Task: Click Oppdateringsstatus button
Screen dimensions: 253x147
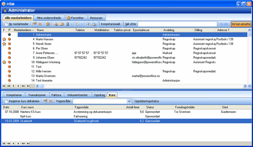Action: click(146, 101)
